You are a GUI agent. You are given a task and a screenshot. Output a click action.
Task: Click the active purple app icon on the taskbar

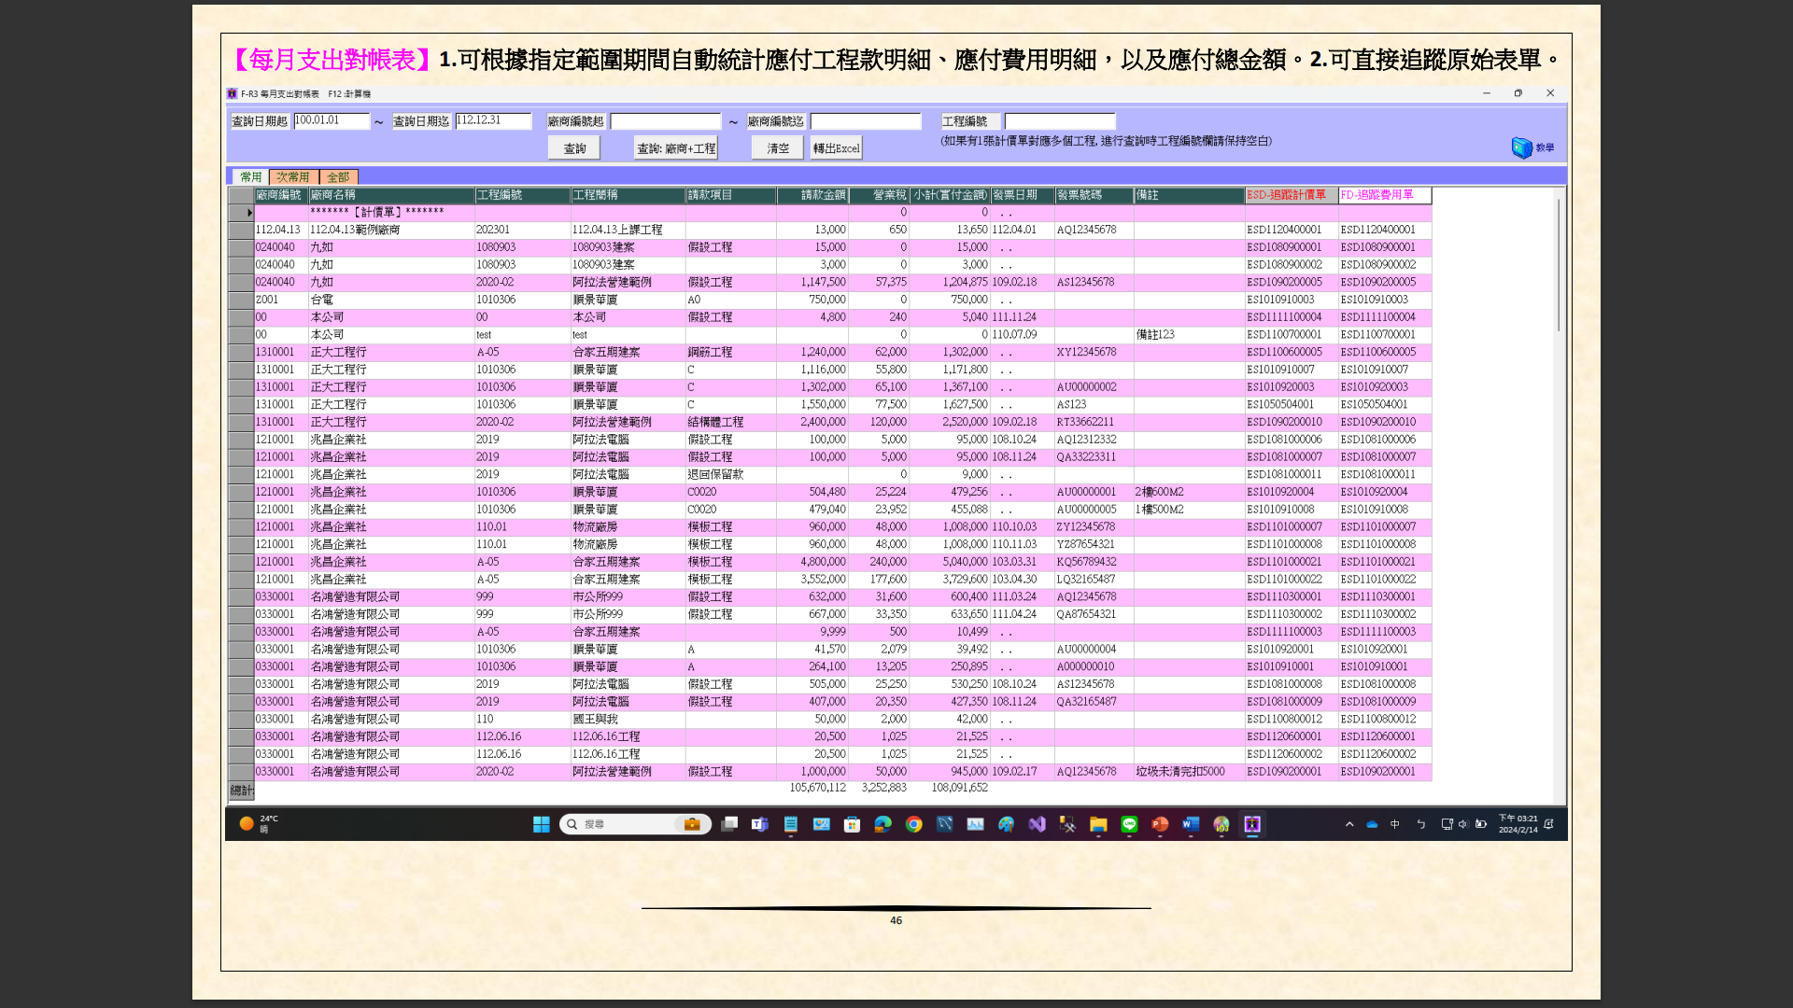coord(1252,824)
